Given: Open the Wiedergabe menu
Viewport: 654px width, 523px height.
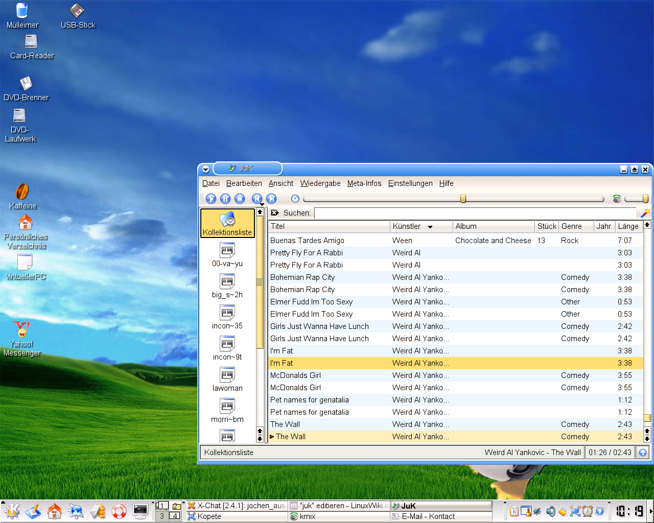Looking at the screenshot, I should tap(320, 183).
